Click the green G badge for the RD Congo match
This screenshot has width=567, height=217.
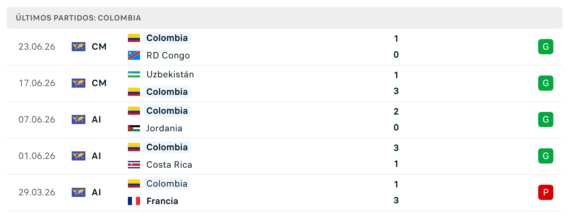(x=546, y=47)
